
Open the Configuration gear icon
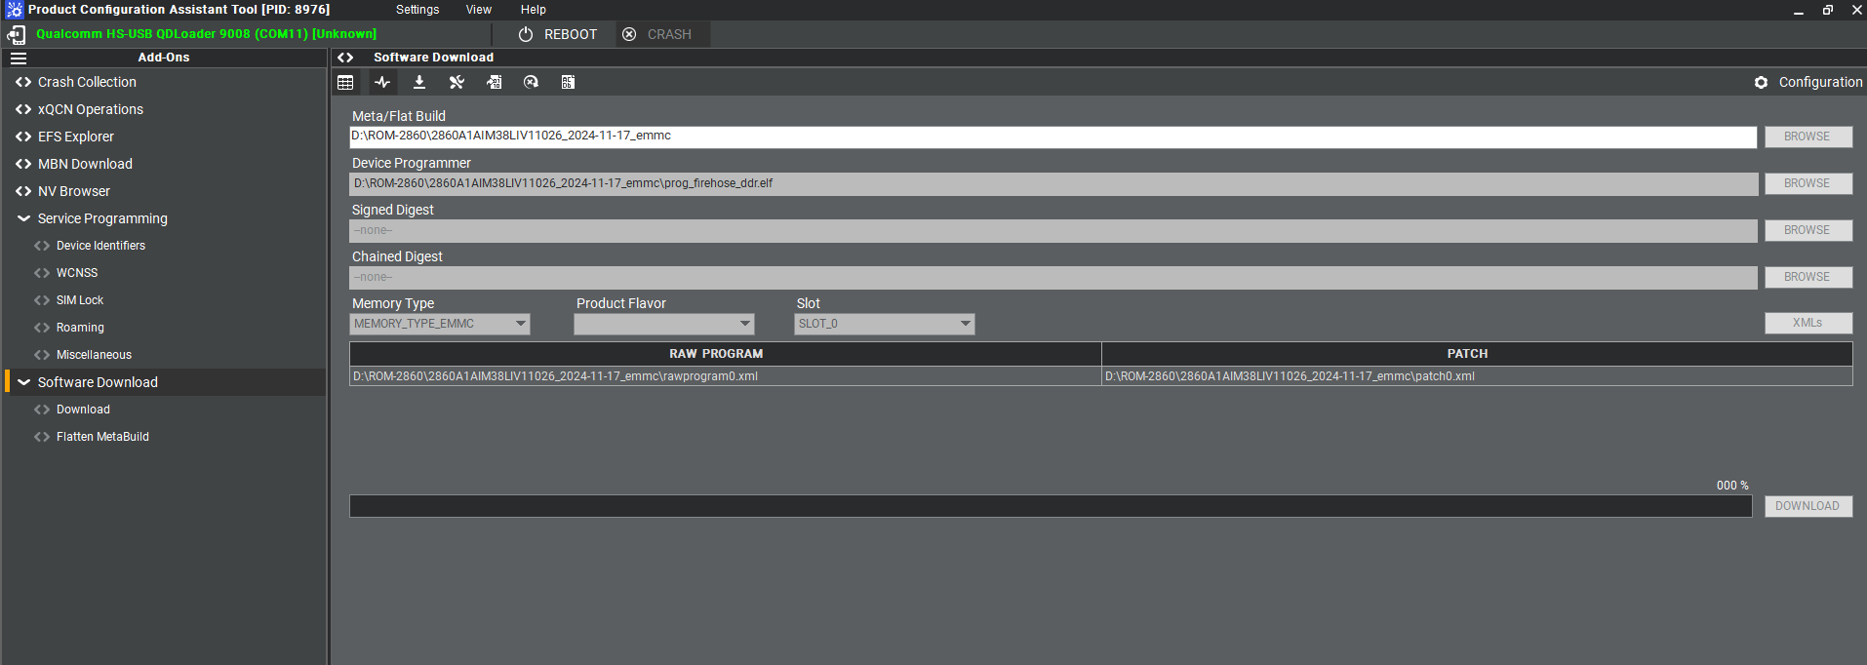(x=1761, y=83)
